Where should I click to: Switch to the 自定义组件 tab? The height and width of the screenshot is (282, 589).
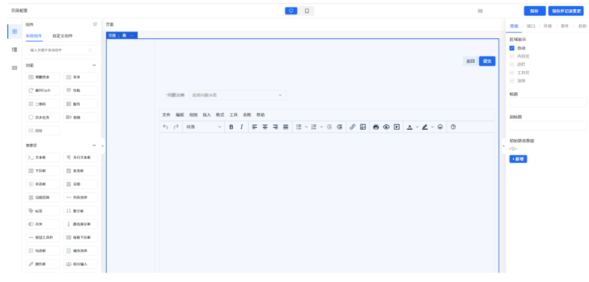tap(63, 36)
